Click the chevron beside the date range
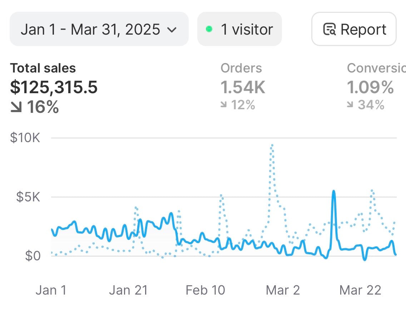 (172, 30)
